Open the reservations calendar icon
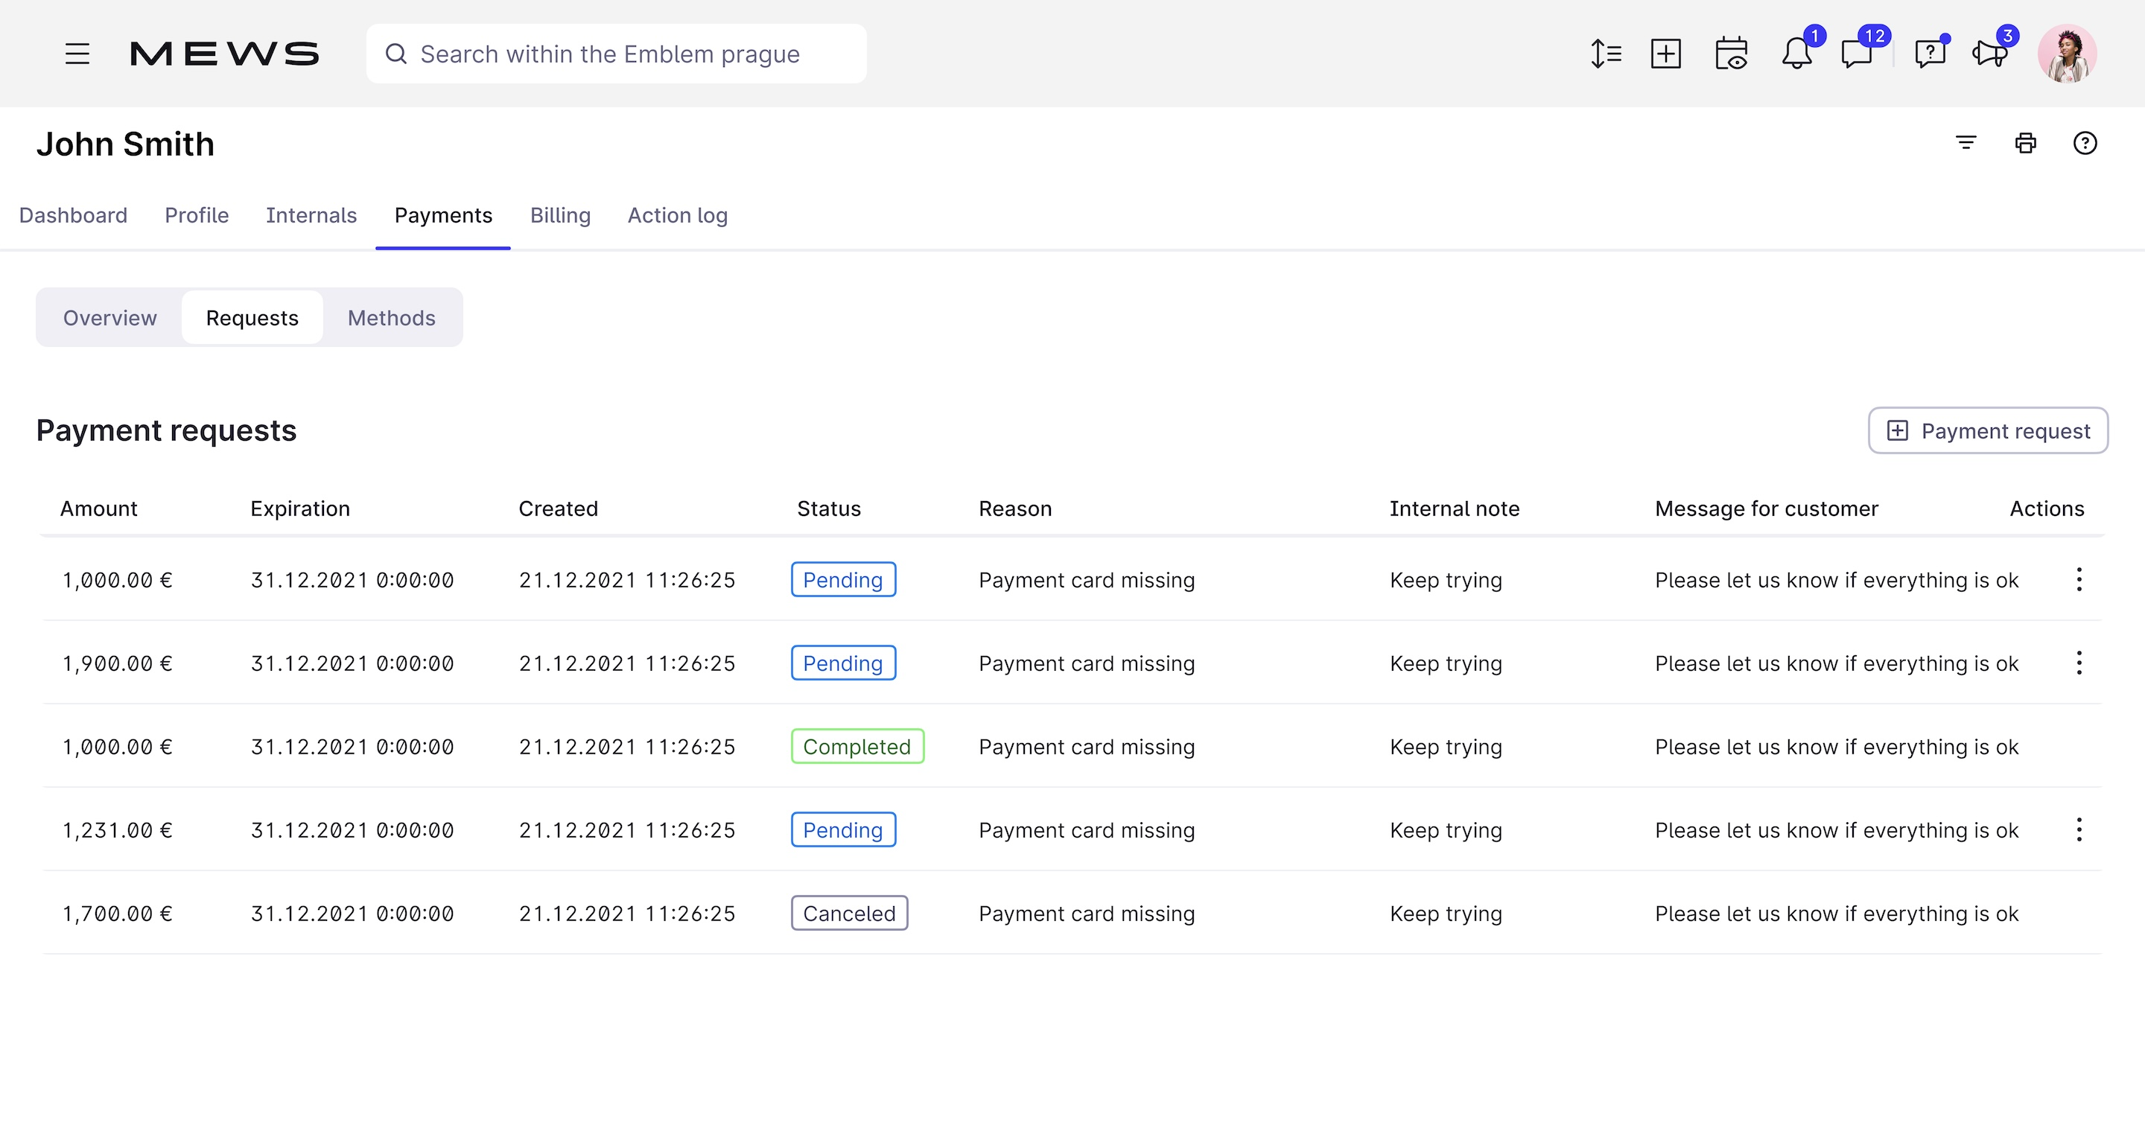The width and height of the screenshot is (2145, 1134). point(1732,54)
